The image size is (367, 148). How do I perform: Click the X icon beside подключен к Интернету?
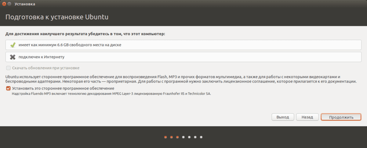pos(13,57)
